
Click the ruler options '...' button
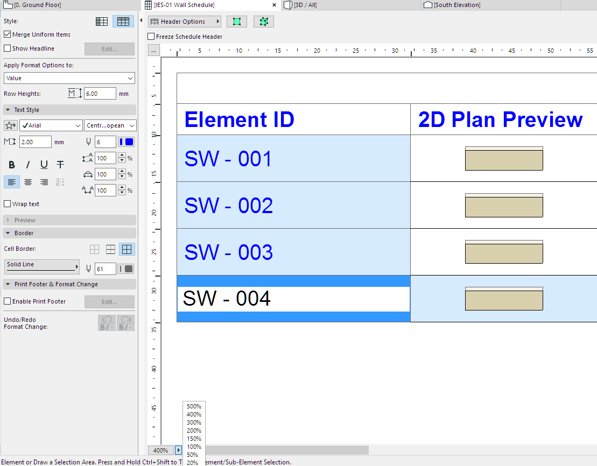tap(154, 51)
